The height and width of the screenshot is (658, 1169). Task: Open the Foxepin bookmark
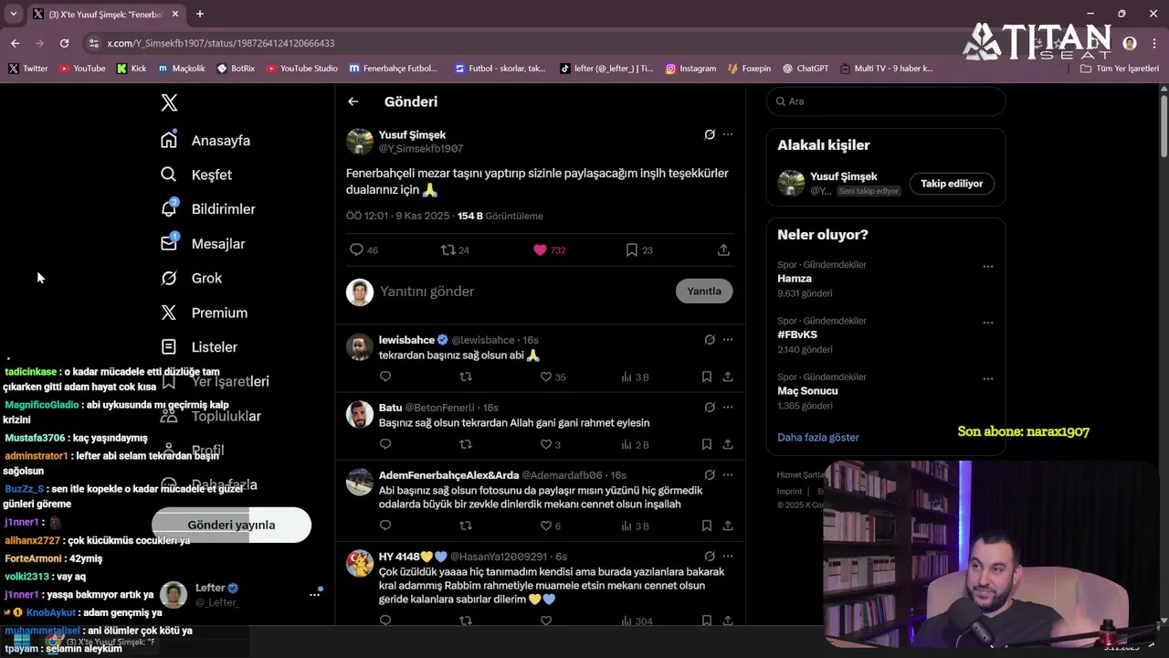click(x=749, y=69)
